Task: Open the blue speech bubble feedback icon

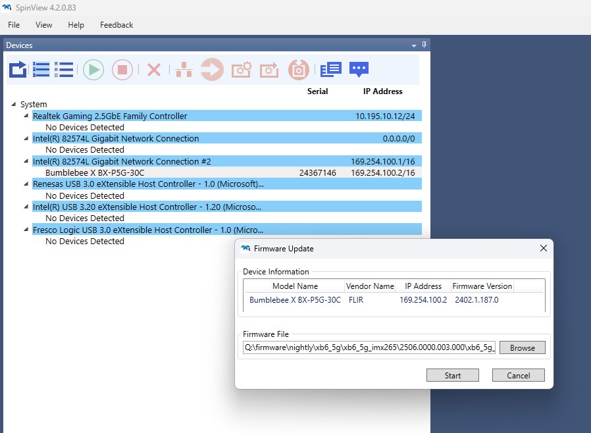Action: [359, 69]
